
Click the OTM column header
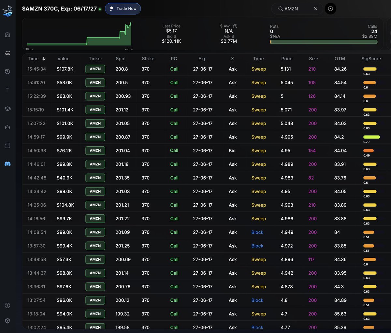point(340,59)
